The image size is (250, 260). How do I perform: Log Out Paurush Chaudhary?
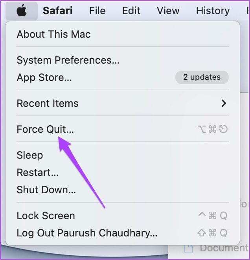pyautogui.click(x=87, y=233)
